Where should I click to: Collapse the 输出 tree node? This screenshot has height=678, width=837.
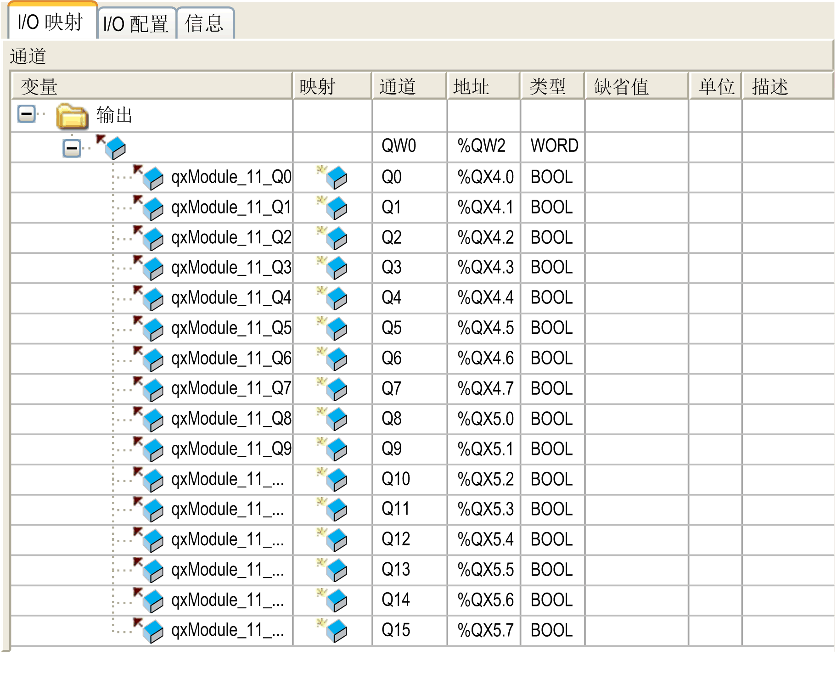click(26, 113)
